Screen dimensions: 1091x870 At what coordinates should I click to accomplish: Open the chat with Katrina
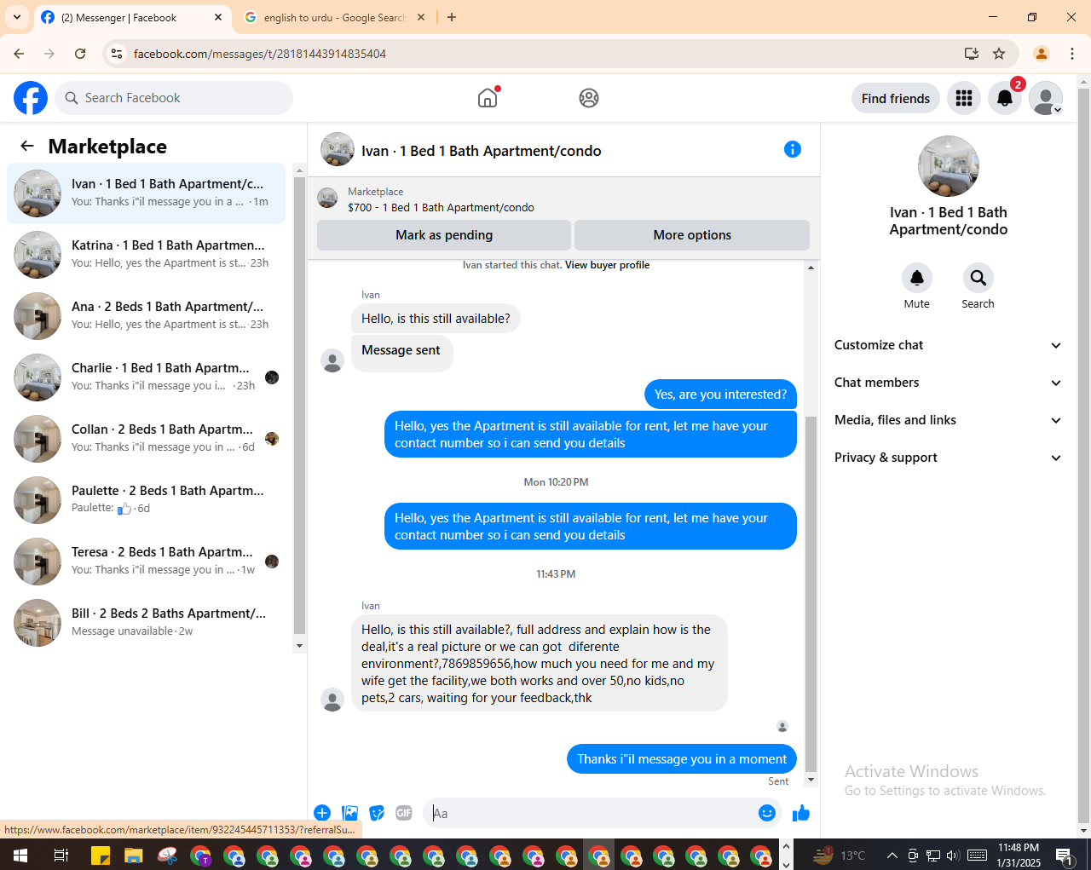[x=147, y=255]
